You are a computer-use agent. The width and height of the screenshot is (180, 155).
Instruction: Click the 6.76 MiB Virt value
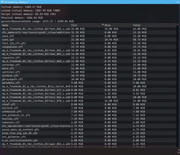[x=77, y=126]
